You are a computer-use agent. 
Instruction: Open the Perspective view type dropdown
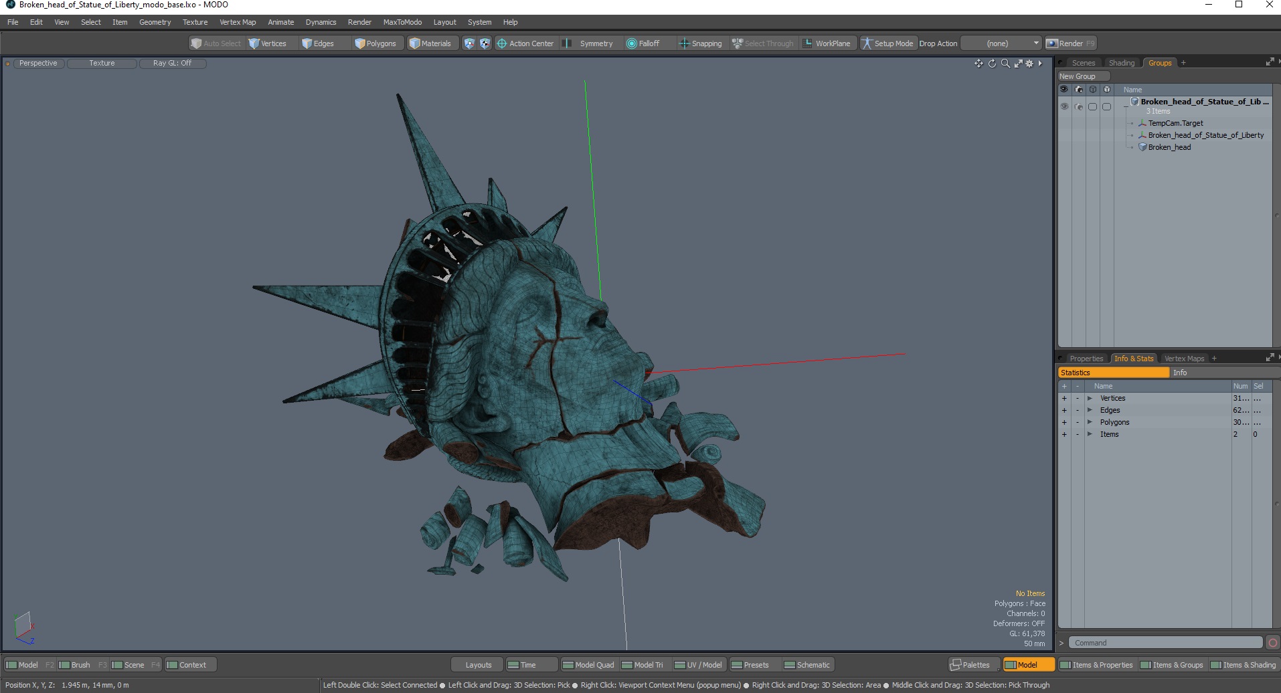coord(38,63)
